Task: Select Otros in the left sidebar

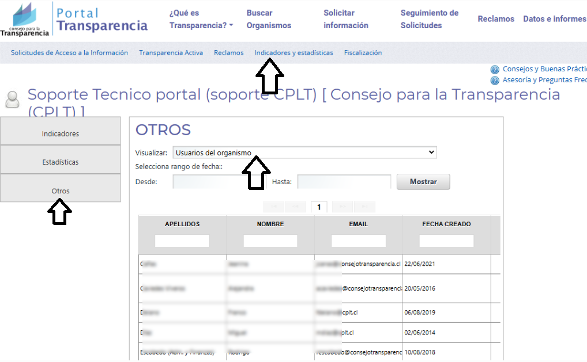Action: (61, 190)
